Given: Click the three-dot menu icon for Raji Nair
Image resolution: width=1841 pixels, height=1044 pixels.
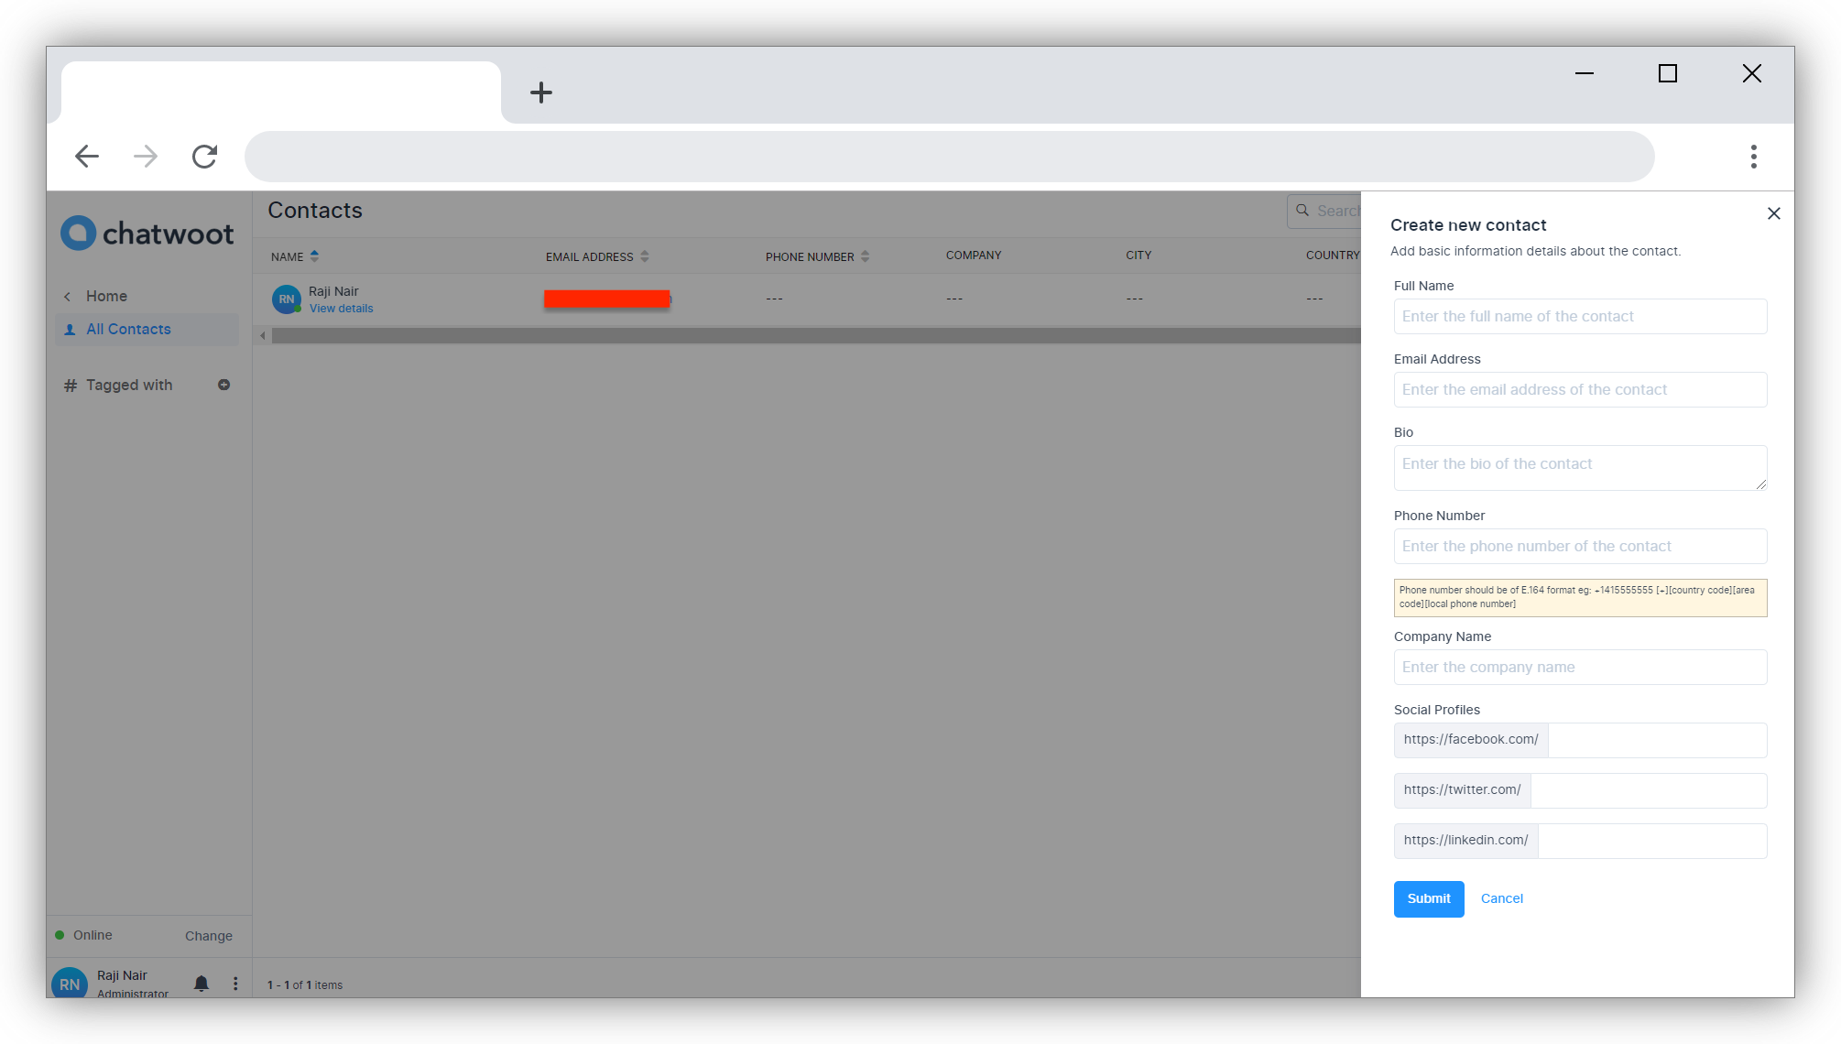Looking at the screenshot, I should tap(233, 984).
